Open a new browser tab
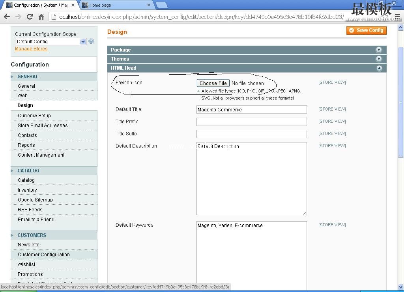 161,5
